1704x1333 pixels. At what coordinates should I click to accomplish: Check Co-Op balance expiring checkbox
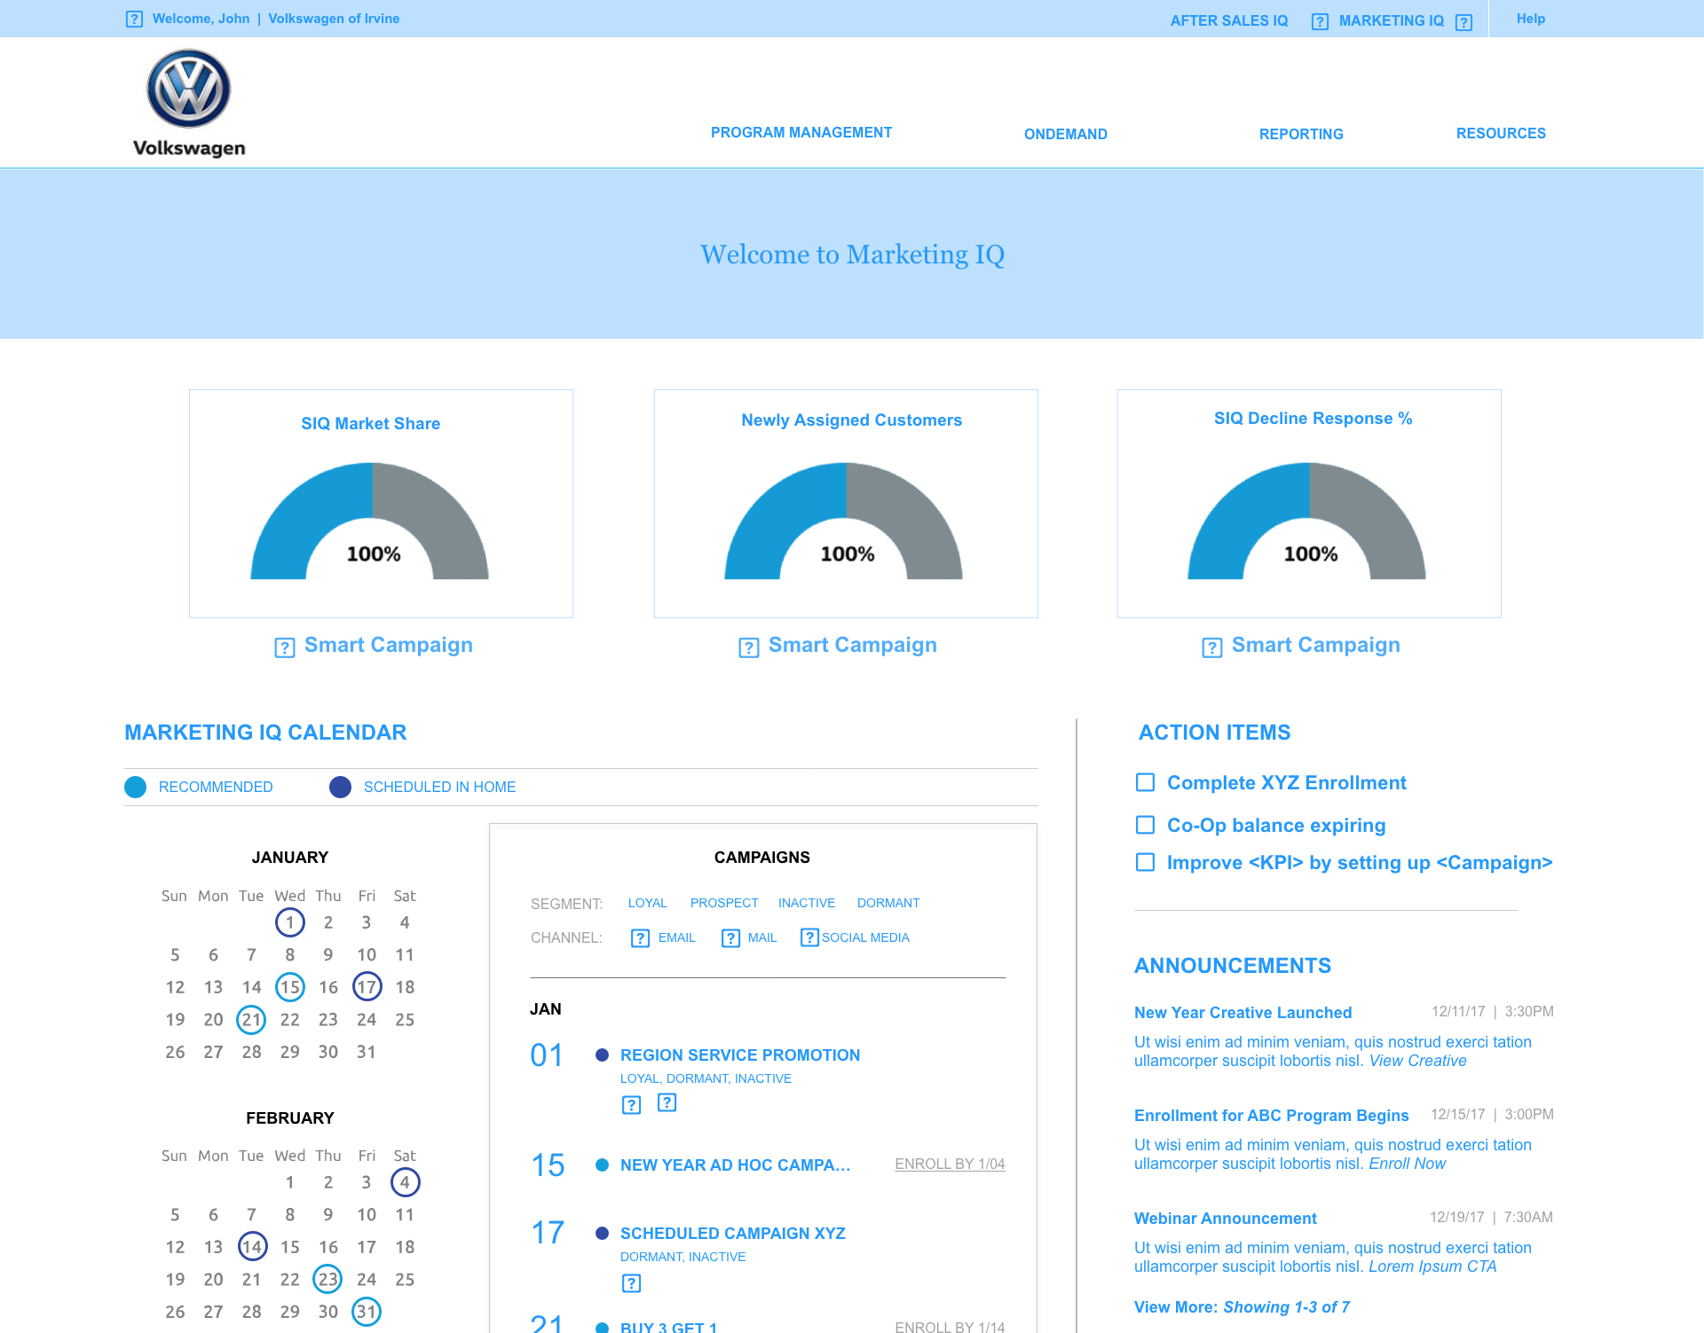tap(1146, 825)
